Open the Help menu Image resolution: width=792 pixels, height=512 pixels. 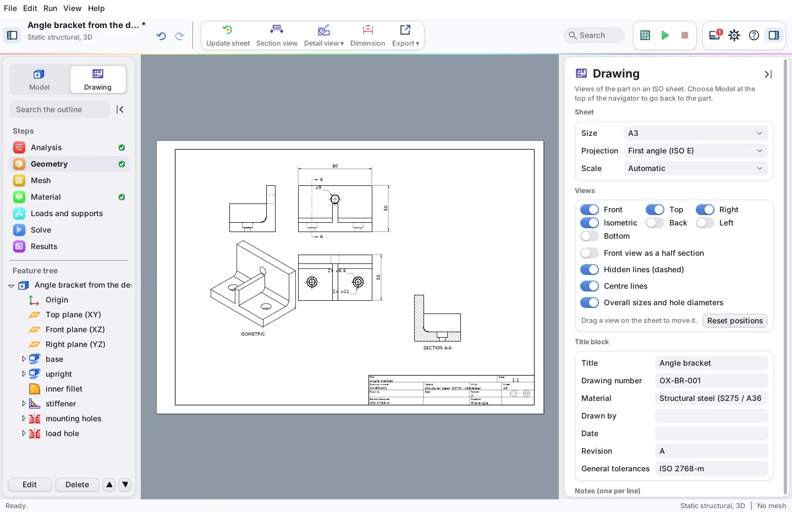tap(96, 8)
